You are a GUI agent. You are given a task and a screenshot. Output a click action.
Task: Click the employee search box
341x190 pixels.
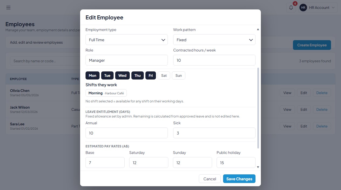tap(45, 61)
